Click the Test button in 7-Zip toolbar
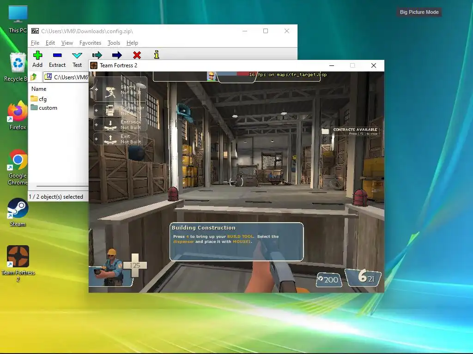 [77, 59]
